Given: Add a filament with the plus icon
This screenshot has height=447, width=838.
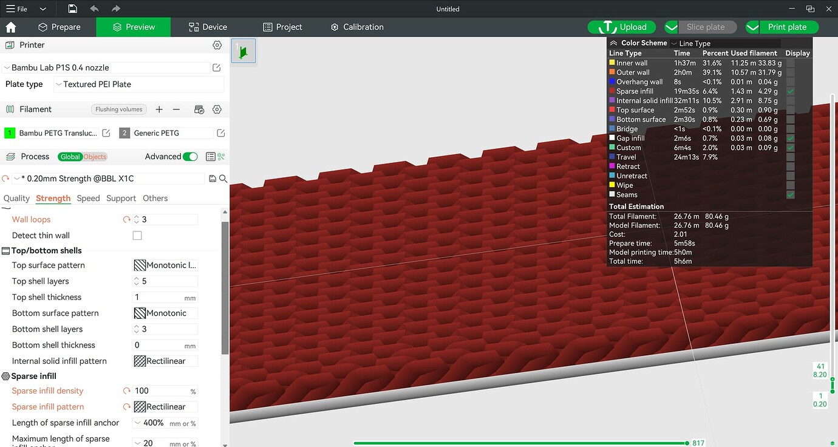Looking at the screenshot, I should coord(159,109).
